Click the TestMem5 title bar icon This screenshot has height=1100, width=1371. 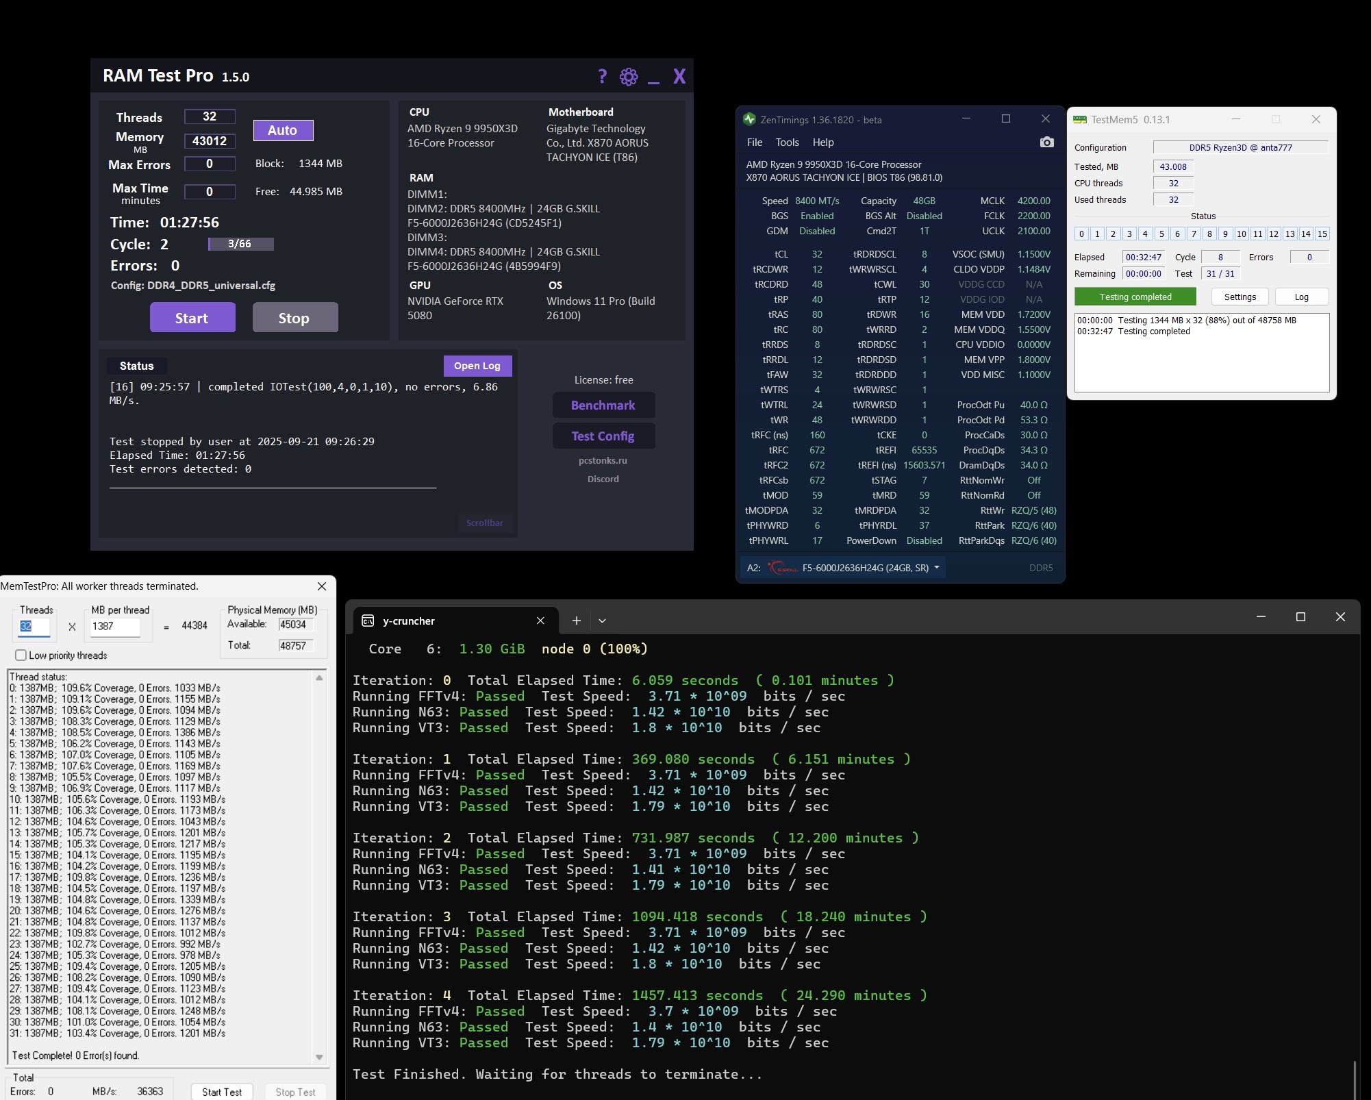[1080, 119]
